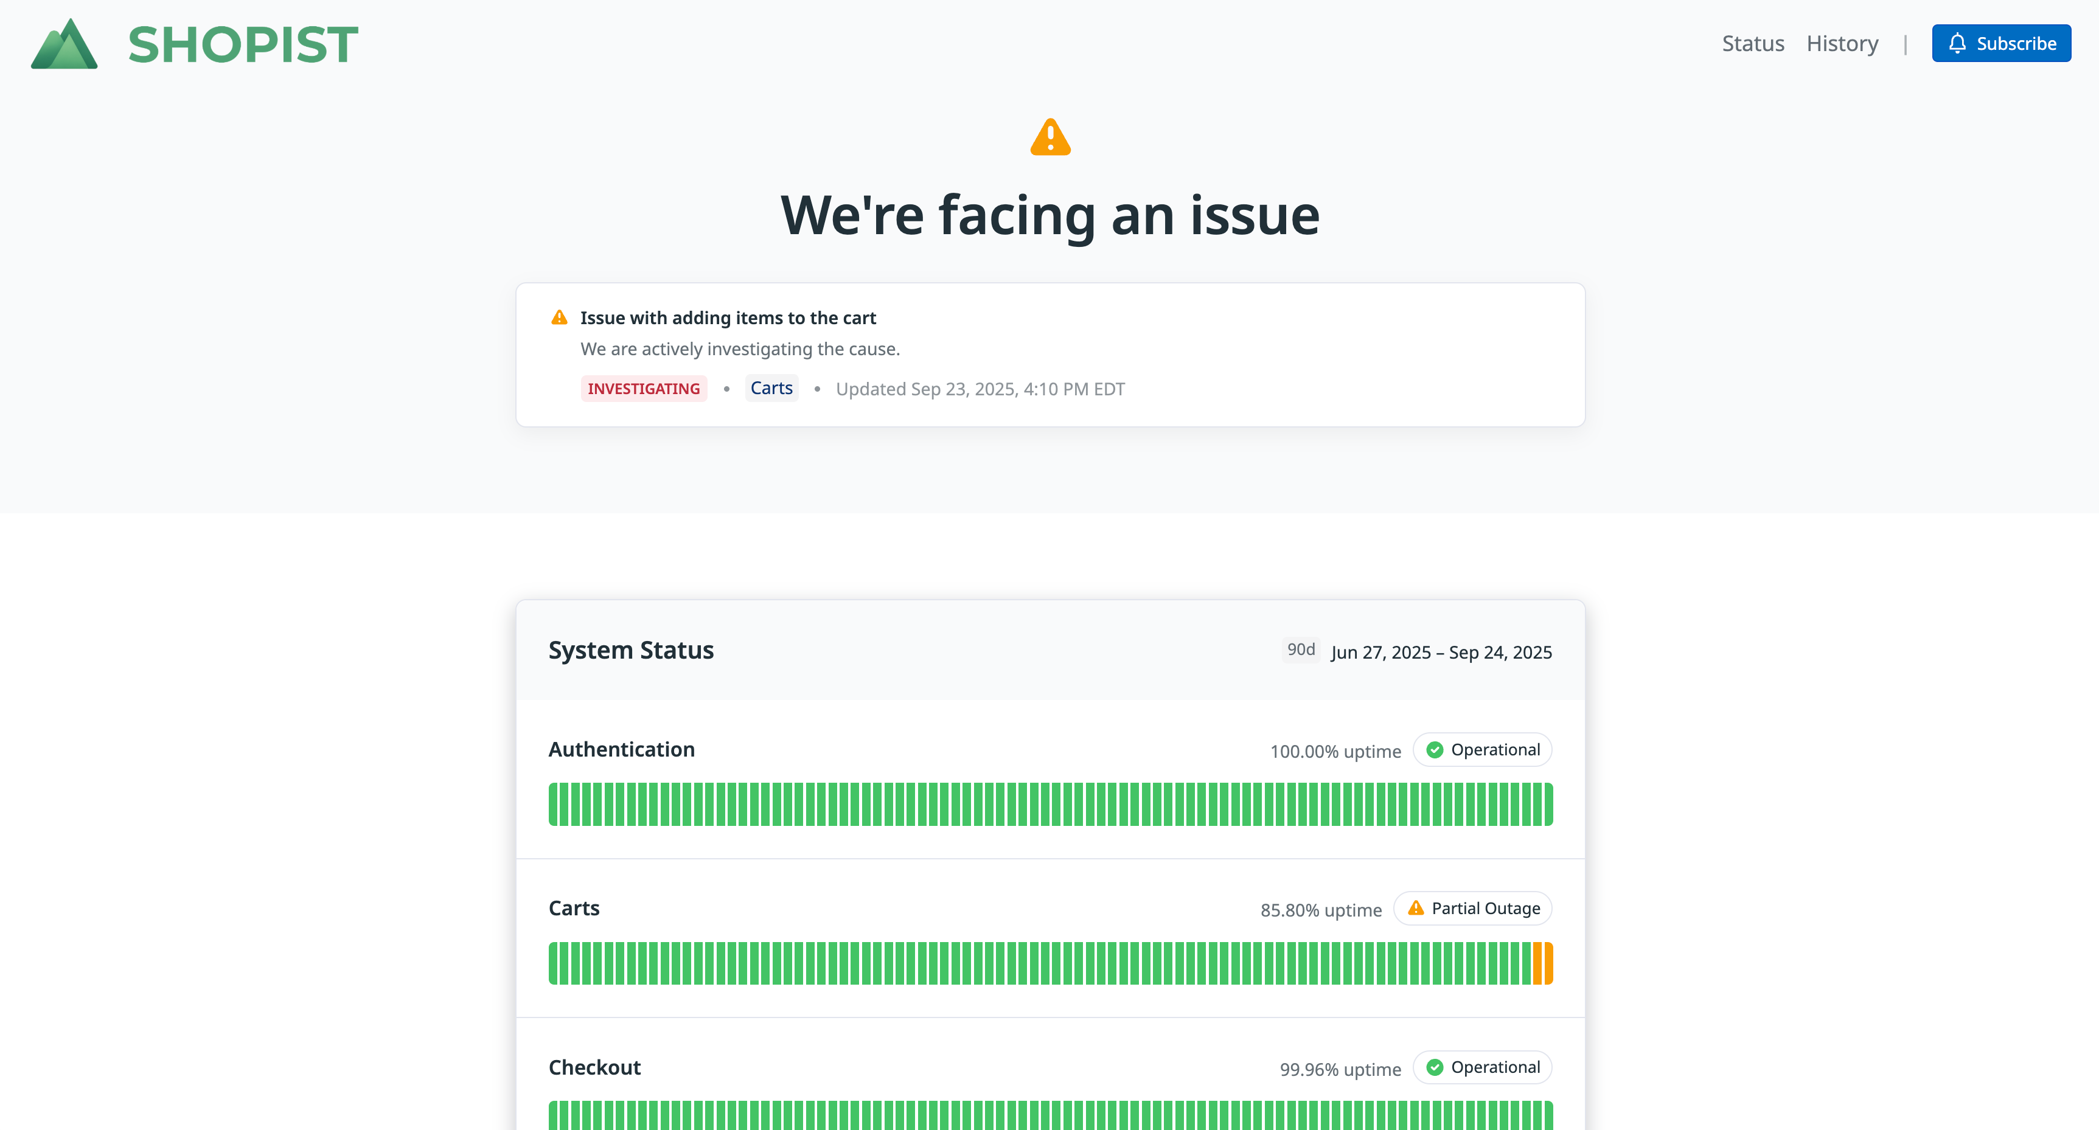Screen dimensions: 2099x1130
Task: Open the History tab
Action: click(1842, 43)
